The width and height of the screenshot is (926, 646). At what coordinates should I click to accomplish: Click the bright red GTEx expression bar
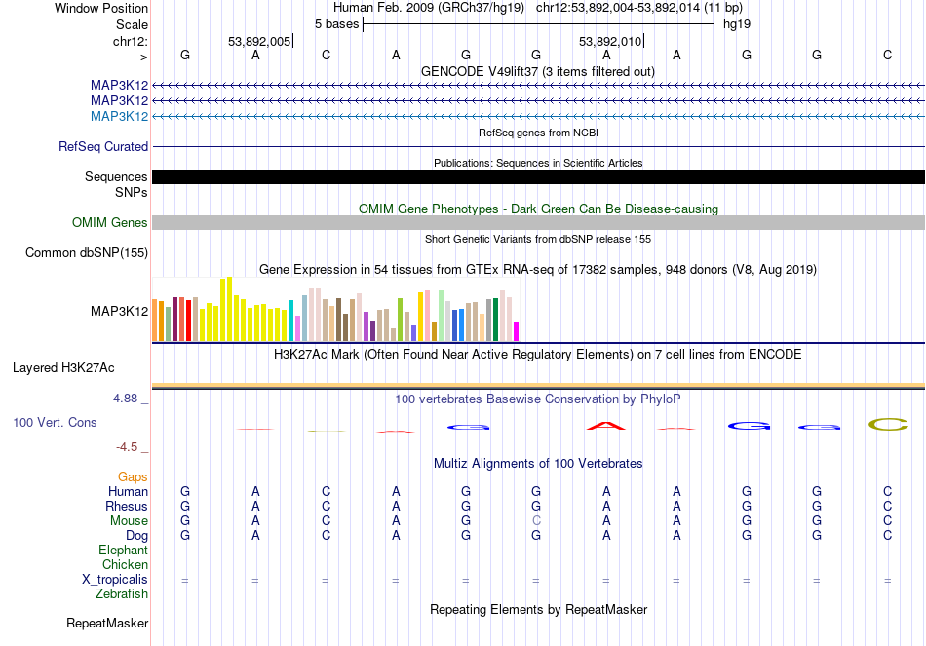point(188,321)
